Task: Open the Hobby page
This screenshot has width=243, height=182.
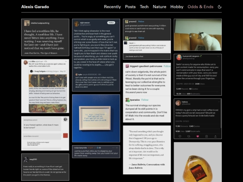Action: (x=177, y=7)
